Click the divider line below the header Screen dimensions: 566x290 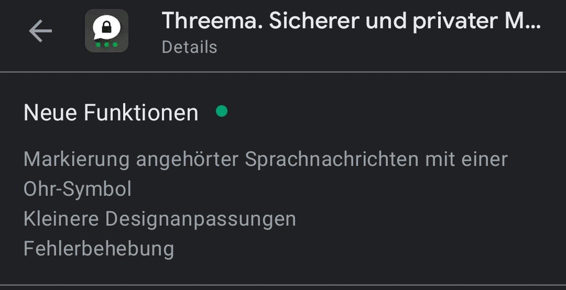click(283, 72)
